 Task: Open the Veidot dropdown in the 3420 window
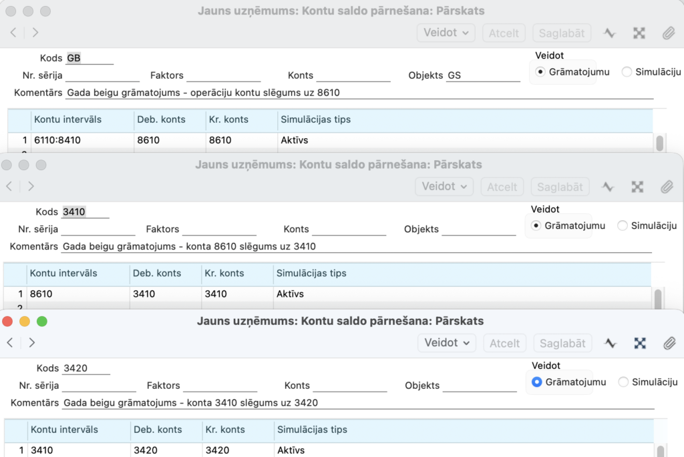(447, 343)
